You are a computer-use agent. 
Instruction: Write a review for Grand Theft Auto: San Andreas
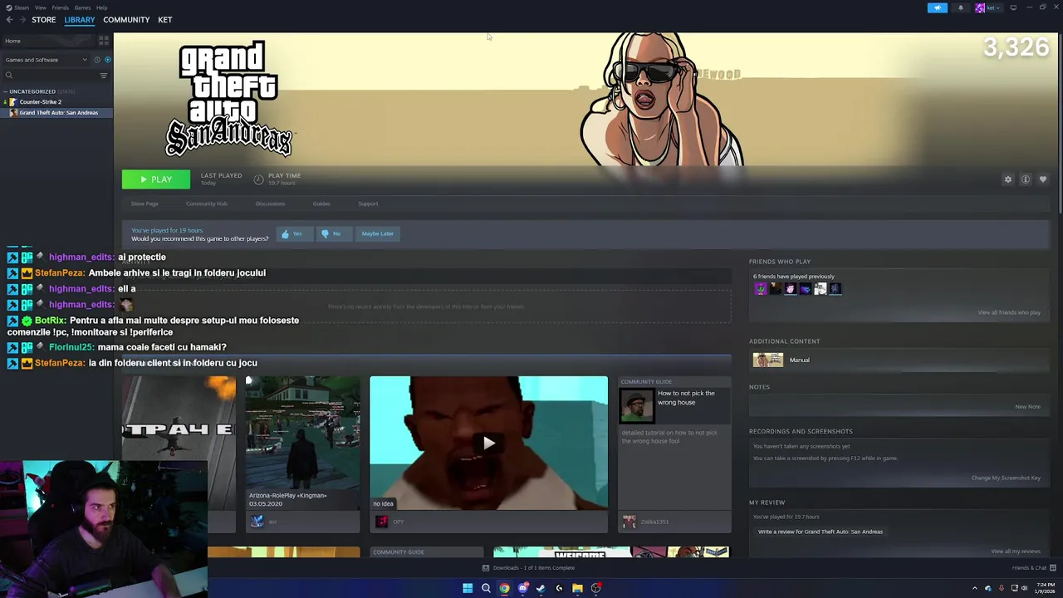pos(821,532)
